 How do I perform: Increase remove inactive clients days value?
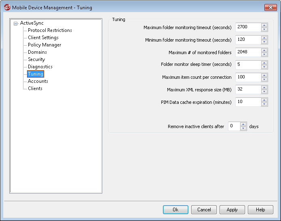click(243, 124)
